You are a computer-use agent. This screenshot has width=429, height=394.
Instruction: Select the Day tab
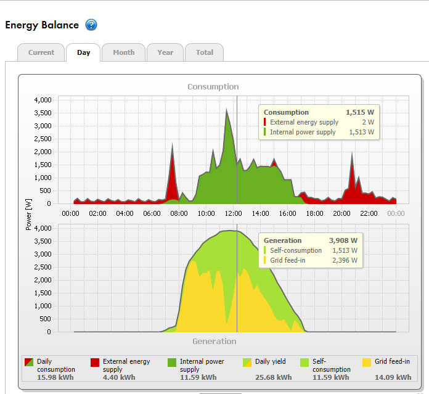(x=84, y=52)
